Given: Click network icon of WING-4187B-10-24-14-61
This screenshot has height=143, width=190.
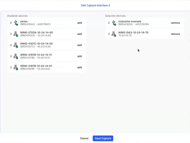Looking at the screenshot, I should click(x=16, y=67).
